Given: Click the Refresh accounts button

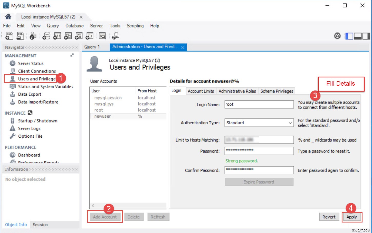Looking at the screenshot, I should point(158,217).
